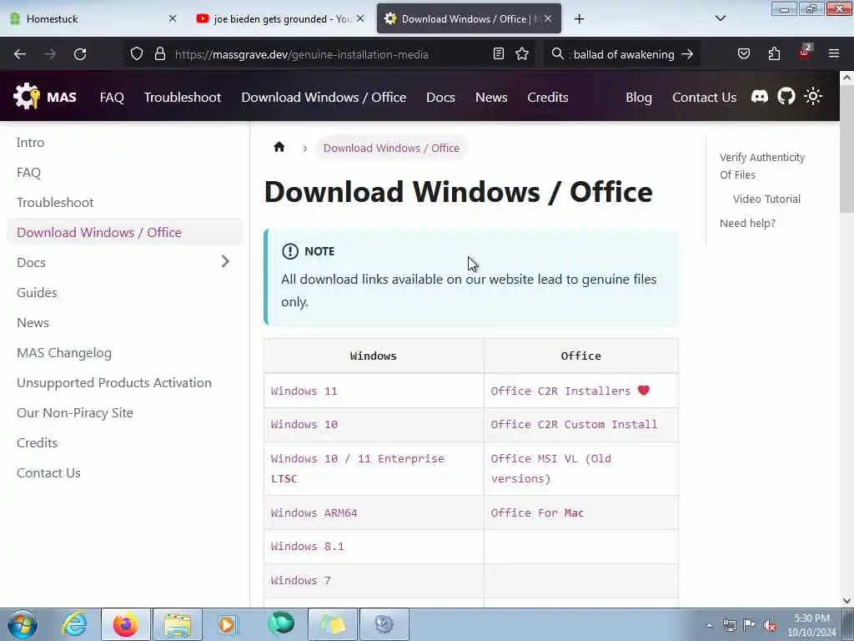
Task: Jump to Verify Authenticity Of Files
Action: 762,166
